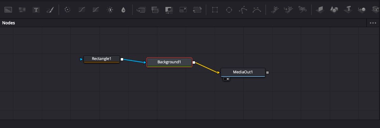Add a Color Curves node
380x128 pixels.
pyautogui.click(x=82, y=10)
